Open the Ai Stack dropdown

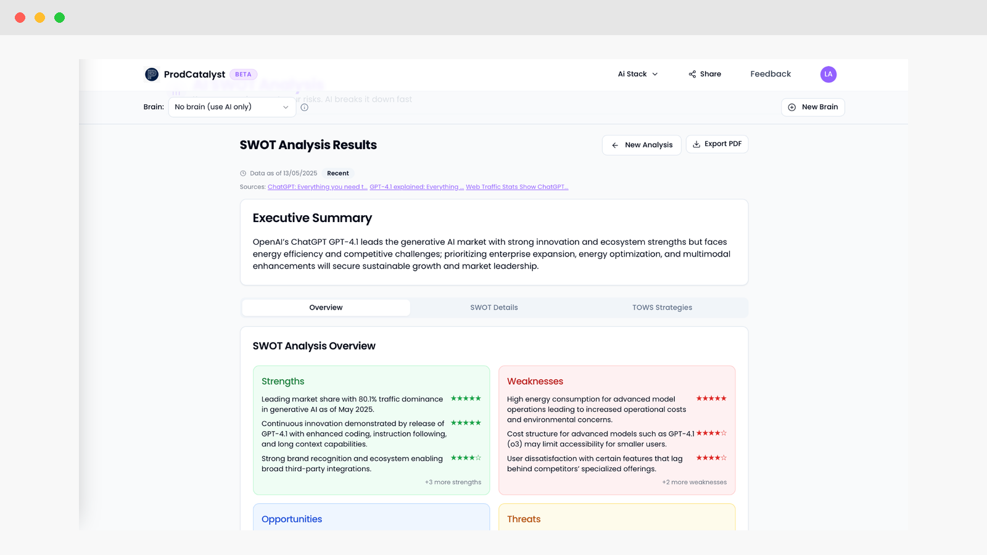[x=638, y=74]
